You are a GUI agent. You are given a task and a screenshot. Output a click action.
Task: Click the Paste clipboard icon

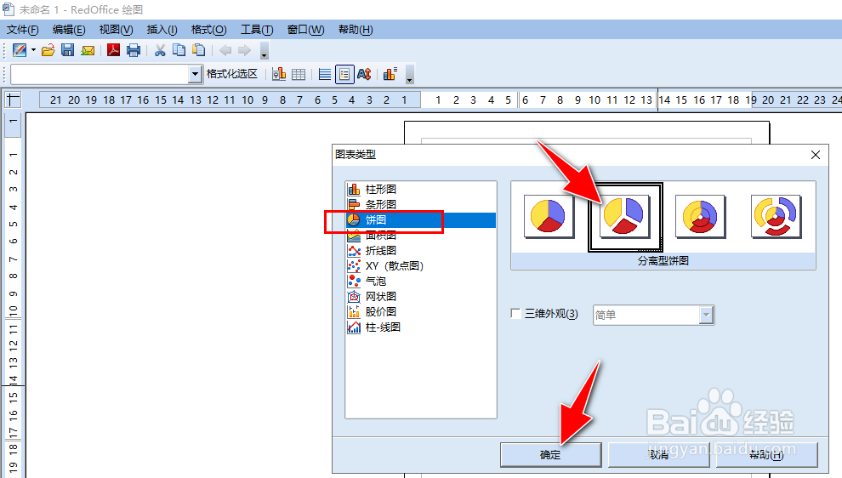click(x=199, y=50)
